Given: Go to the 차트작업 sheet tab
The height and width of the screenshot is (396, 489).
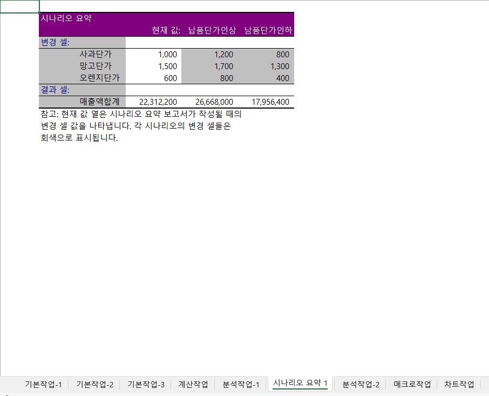Looking at the screenshot, I should click(x=459, y=385).
